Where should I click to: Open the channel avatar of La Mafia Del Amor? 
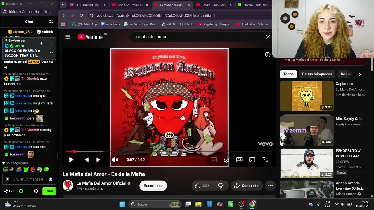pyautogui.click(x=68, y=185)
